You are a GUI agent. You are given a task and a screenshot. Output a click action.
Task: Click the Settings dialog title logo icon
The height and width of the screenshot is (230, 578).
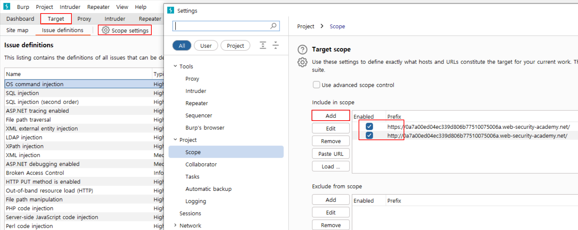(x=171, y=10)
